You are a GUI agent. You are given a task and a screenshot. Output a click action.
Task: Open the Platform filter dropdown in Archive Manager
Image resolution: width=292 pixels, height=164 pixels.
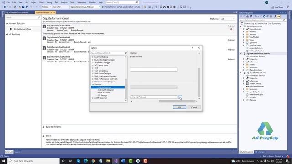(x=228, y=19)
